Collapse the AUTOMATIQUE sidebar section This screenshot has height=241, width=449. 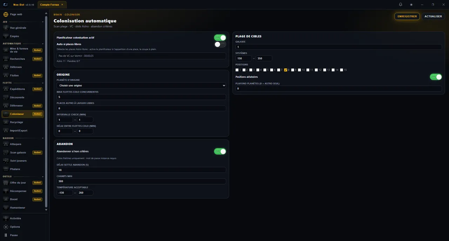coord(43,44)
